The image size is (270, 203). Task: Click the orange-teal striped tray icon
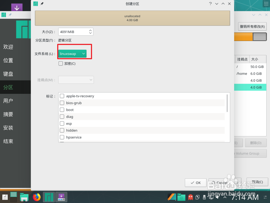pos(172,197)
